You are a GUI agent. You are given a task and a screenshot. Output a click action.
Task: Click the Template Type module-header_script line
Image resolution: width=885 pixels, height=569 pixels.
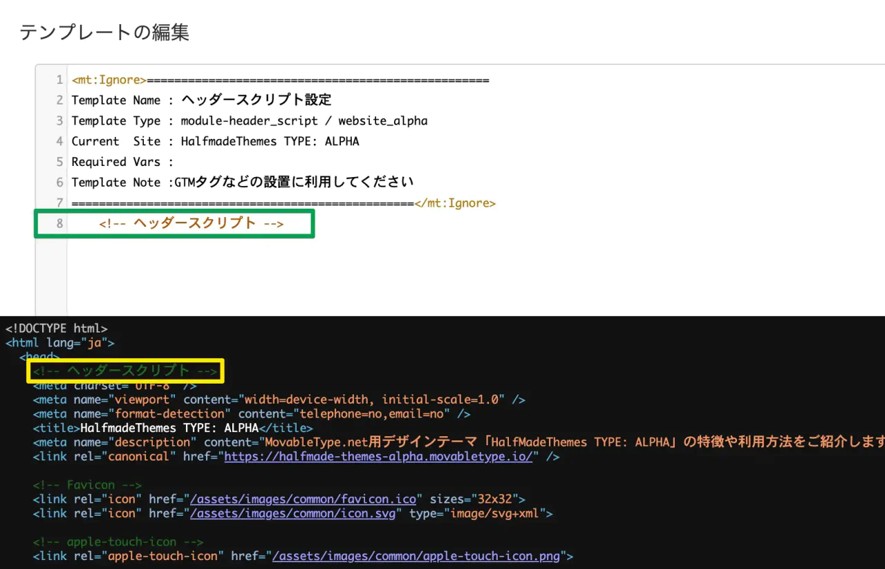[x=249, y=121]
